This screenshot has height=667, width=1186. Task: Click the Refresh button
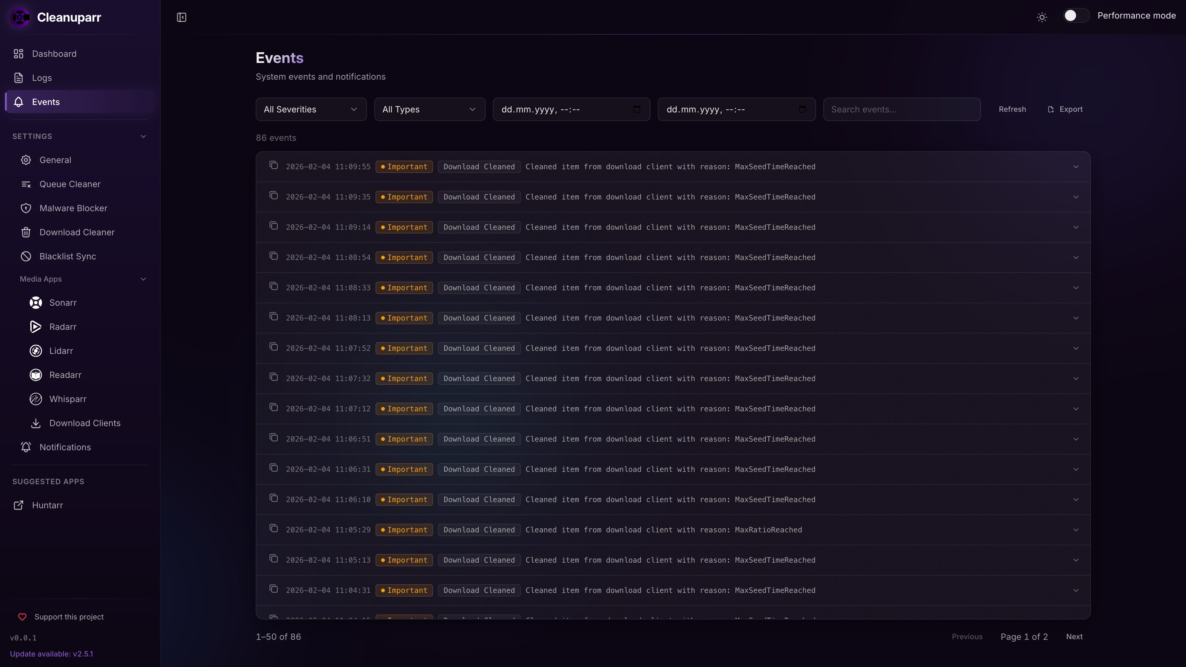pyautogui.click(x=1012, y=109)
